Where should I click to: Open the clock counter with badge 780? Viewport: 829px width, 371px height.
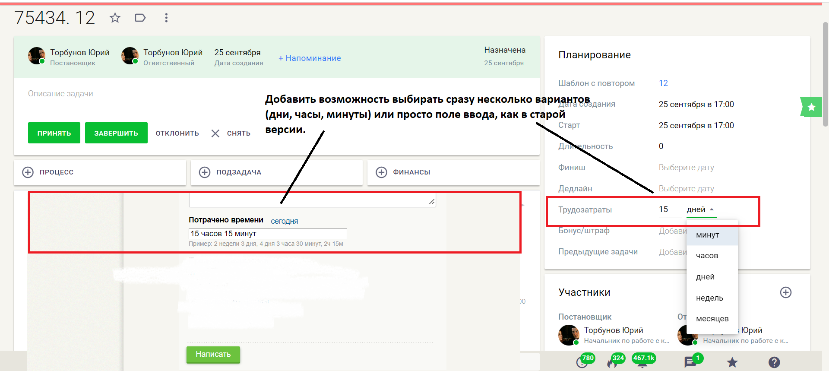coord(583,362)
